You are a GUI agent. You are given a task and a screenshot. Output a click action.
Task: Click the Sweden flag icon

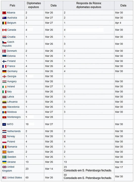4,157
